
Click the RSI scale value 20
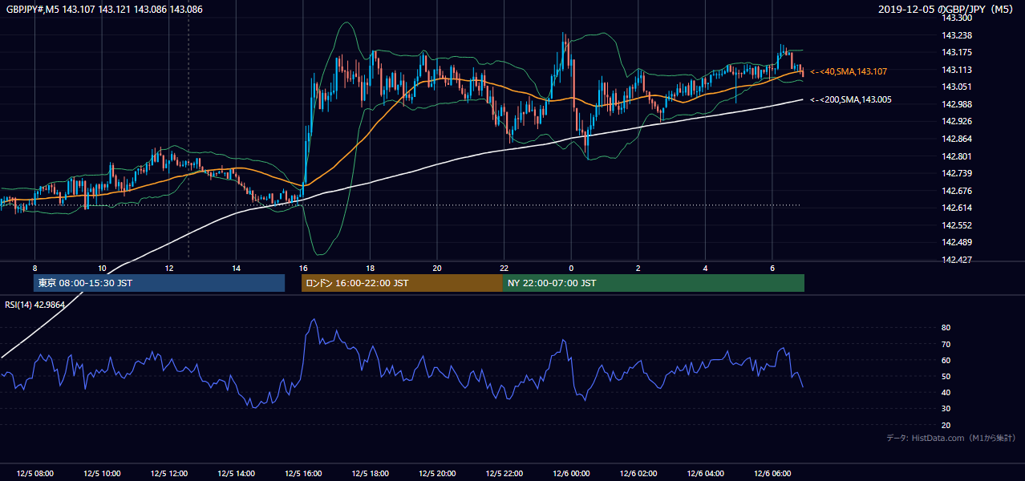946,426
